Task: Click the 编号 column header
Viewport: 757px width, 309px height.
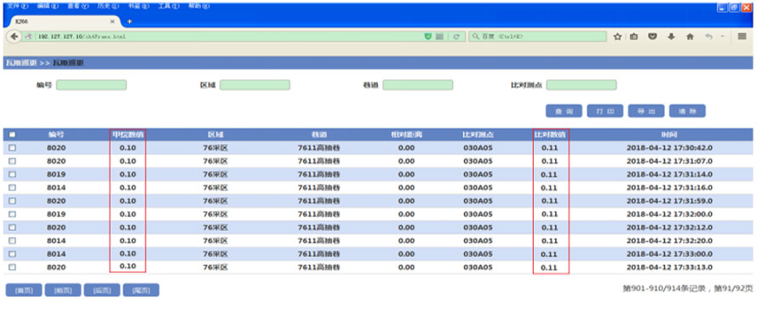Action: (56, 134)
